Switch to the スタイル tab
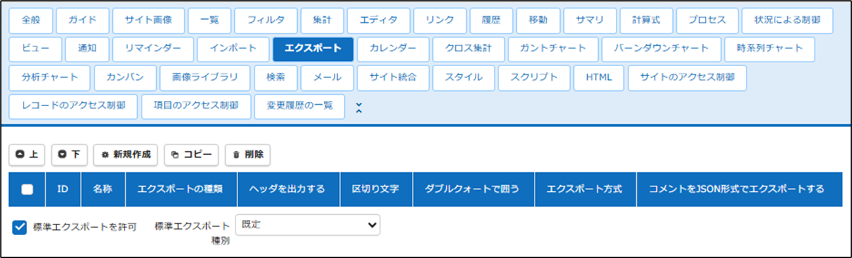Viewport: 852px width, 258px height. point(464,77)
